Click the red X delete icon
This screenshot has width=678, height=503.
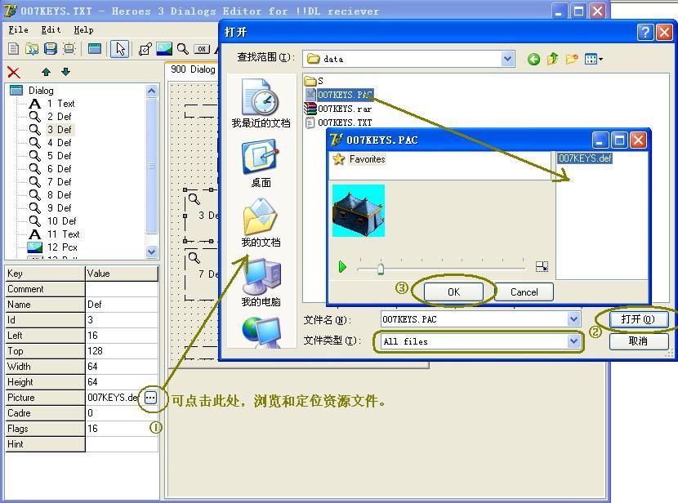pyautogui.click(x=13, y=73)
